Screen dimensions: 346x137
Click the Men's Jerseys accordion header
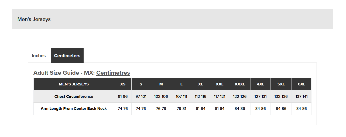coord(173,19)
